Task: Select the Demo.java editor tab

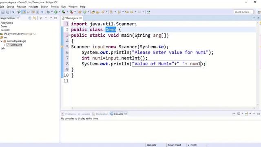Action: tap(72, 18)
